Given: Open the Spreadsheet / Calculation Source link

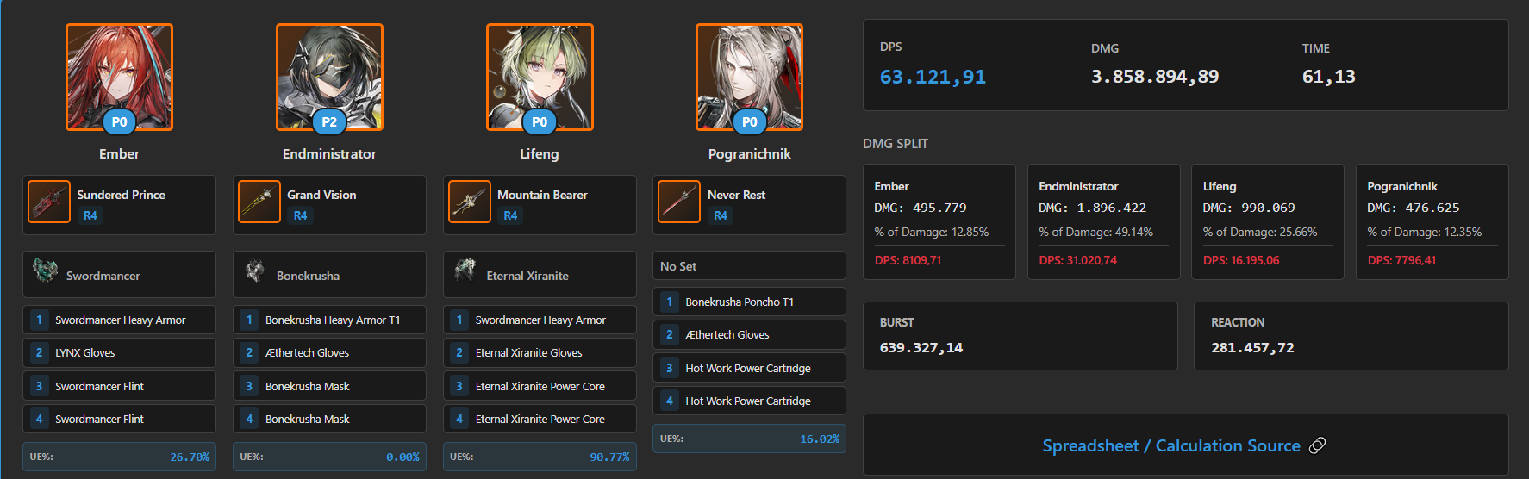Looking at the screenshot, I should (1170, 445).
